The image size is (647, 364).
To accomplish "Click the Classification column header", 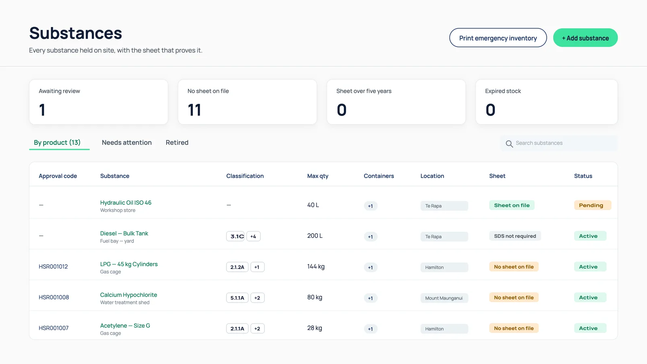I will tap(245, 176).
